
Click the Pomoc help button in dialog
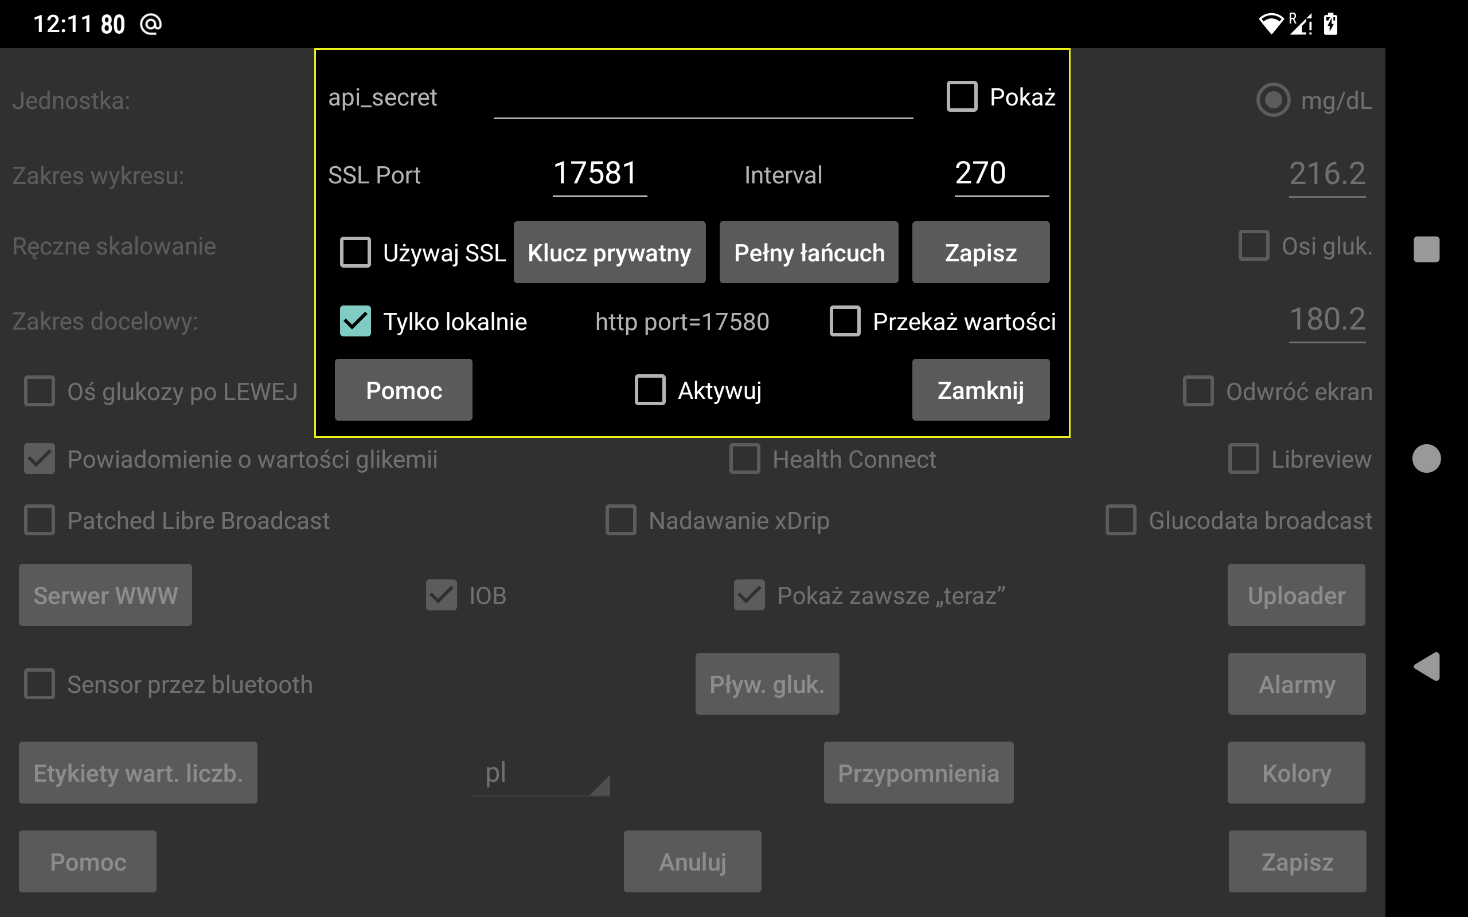pos(405,390)
